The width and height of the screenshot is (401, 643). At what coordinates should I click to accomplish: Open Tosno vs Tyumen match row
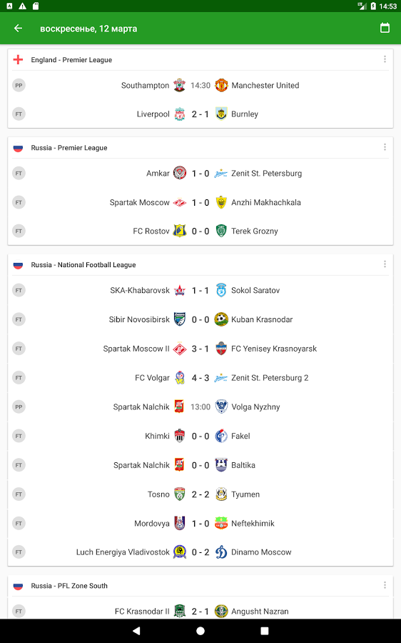tap(200, 494)
